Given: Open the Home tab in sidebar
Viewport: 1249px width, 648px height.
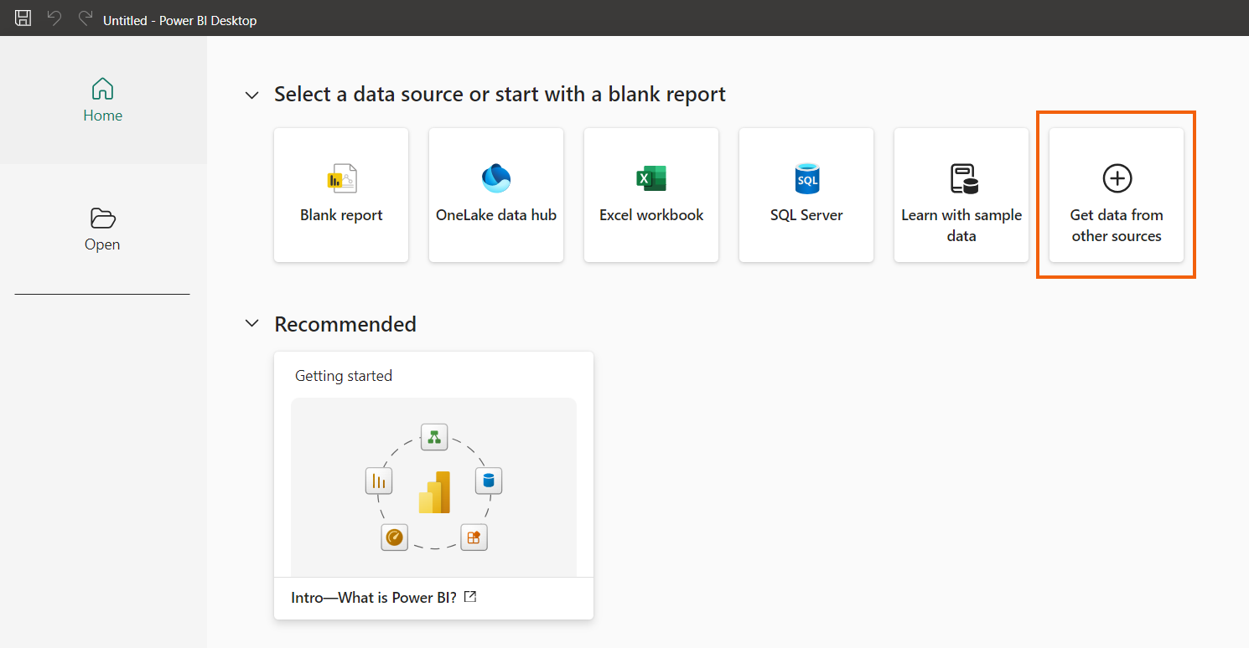Looking at the screenshot, I should [102, 100].
